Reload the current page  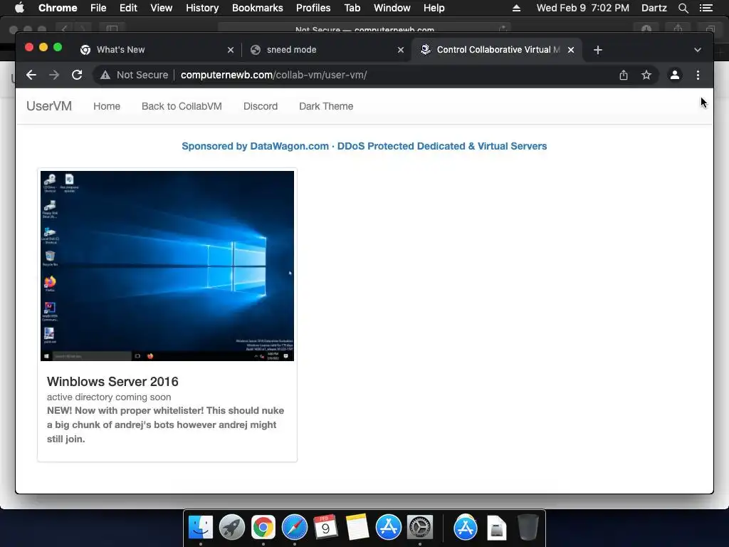coord(77,75)
